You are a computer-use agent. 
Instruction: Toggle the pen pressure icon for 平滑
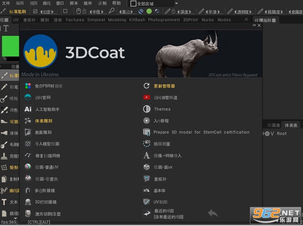click(201, 11)
